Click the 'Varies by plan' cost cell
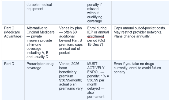 click(71, 42)
